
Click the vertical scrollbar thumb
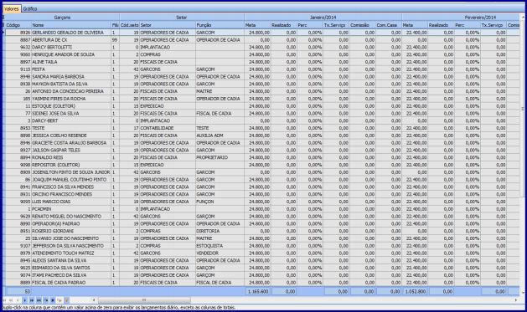523,109
